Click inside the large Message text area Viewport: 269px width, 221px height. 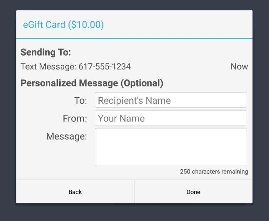click(171, 147)
